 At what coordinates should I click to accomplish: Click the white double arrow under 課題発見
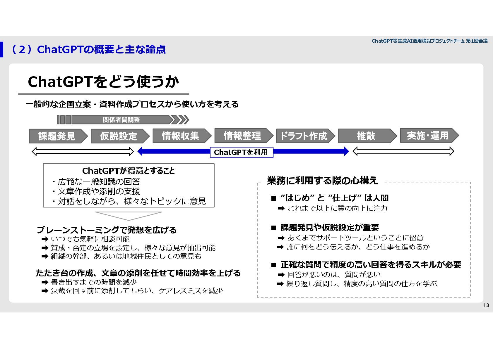[x=83, y=152]
